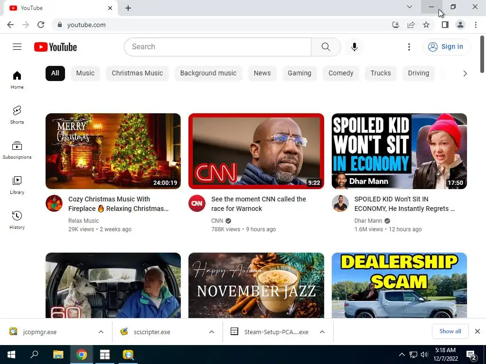The width and height of the screenshot is (486, 364).
Task: Open Chrome three-dot menu
Action: click(476, 25)
